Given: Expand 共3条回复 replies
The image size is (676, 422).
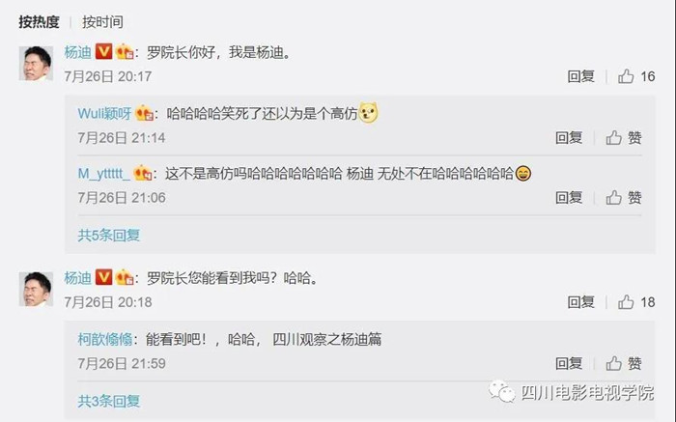Looking at the screenshot, I should [108, 402].
